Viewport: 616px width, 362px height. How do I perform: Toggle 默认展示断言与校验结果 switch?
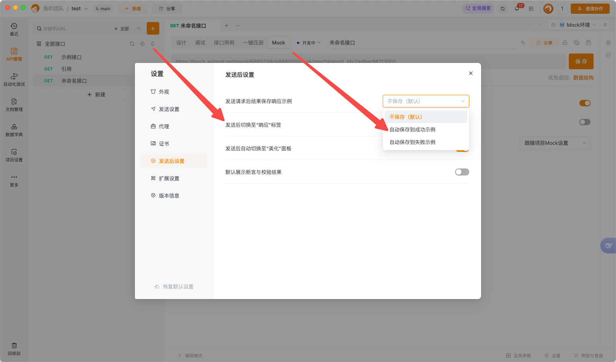tap(462, 172)
